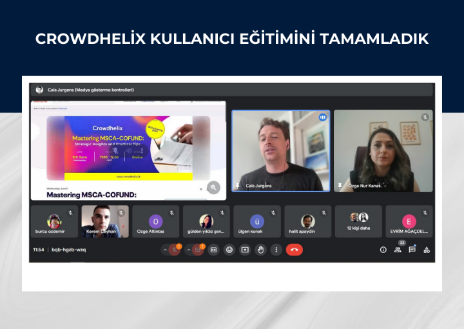Click the Crowdhelix shared presentation
This screenshot has height=329, width=464.
tap(128, 148)
